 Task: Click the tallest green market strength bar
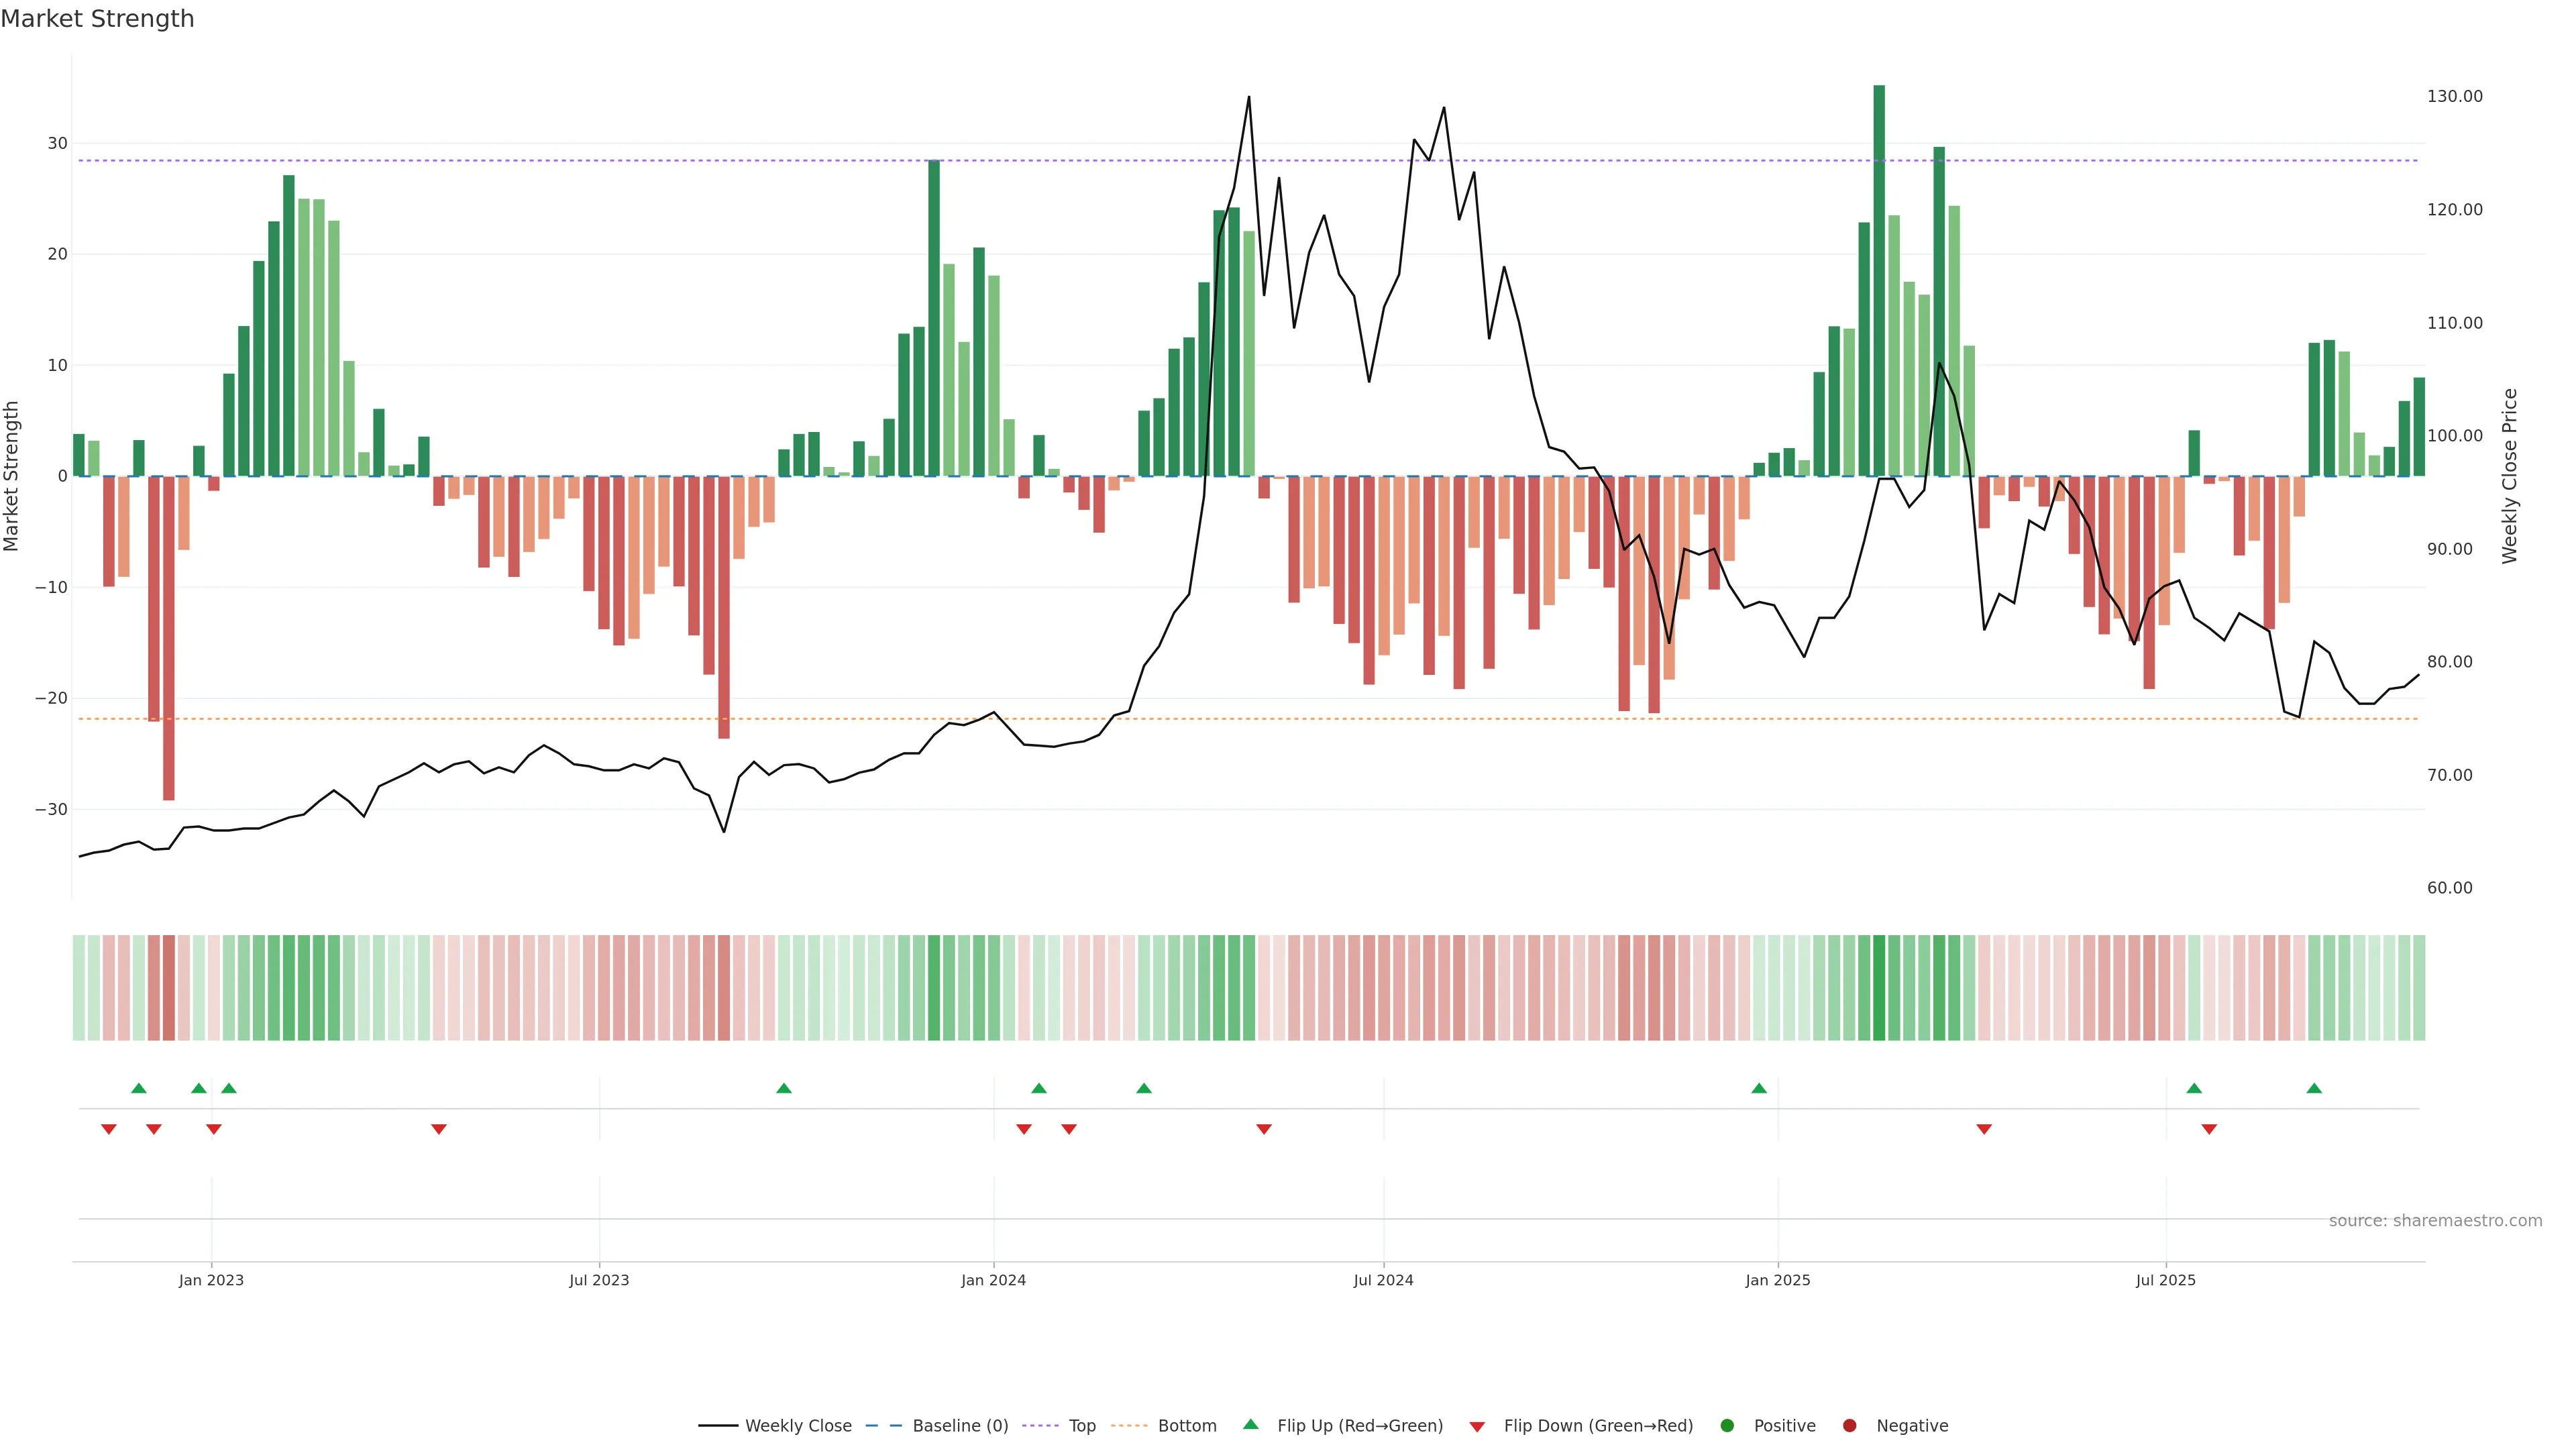click(1879, 280)
